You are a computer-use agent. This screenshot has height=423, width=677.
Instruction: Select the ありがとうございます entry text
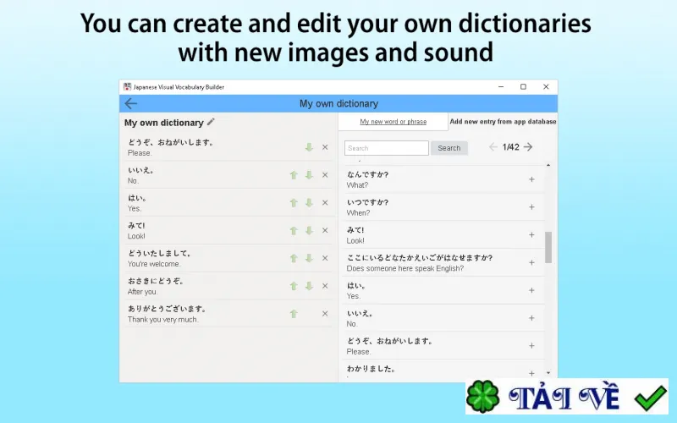[x=167, y=309]
